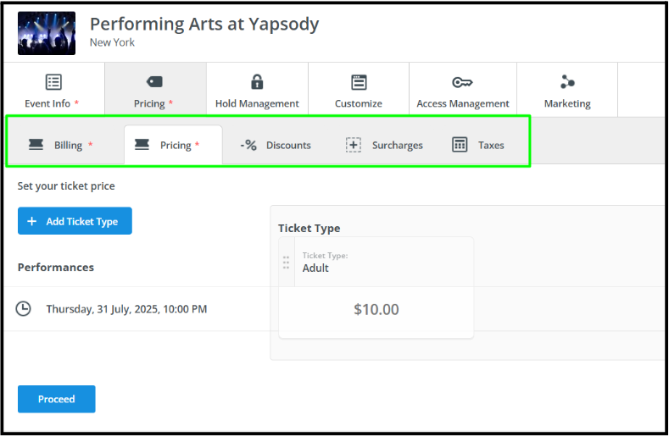
Task: Click the Event Info list icon
Action: click(x=53, y=82)
